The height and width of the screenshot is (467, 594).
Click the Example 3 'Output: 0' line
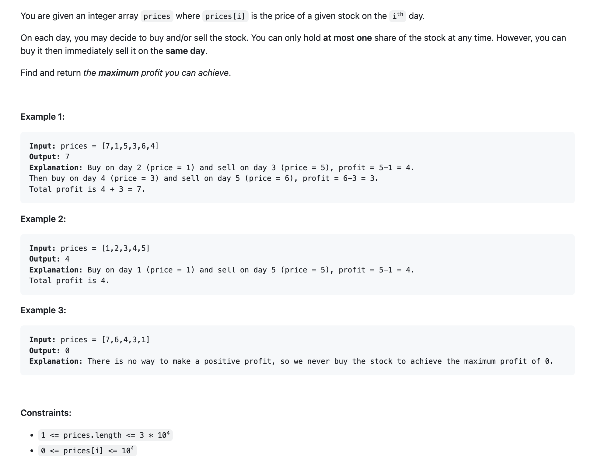coord(49,351)
